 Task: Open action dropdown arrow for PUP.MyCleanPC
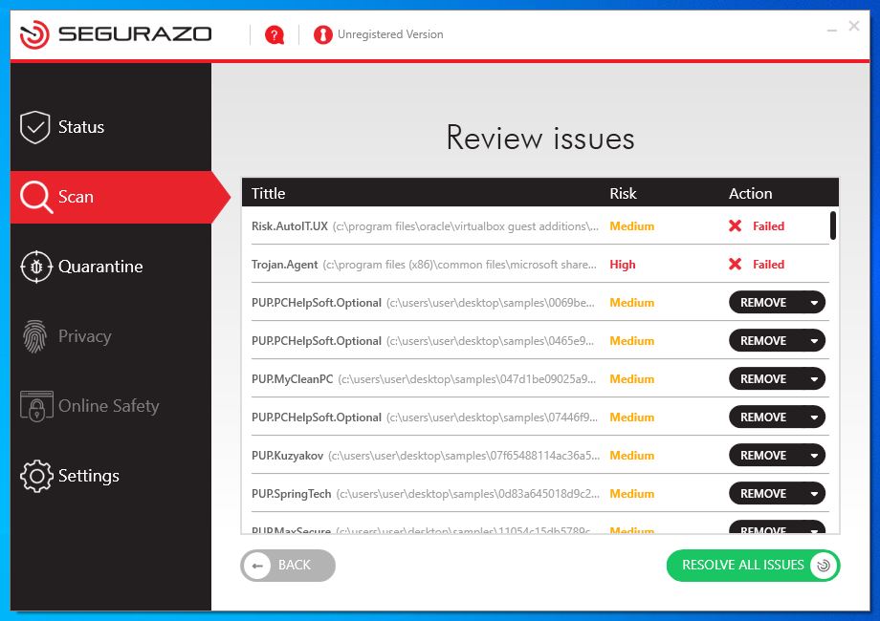tap(814, 379)
